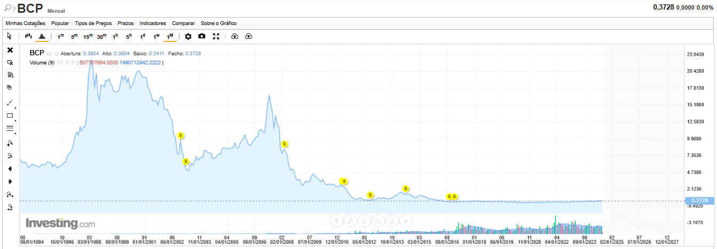The width and height of the screenshot is (717, 249).
Task: Select 1 week timeframe
Action: 156,36
